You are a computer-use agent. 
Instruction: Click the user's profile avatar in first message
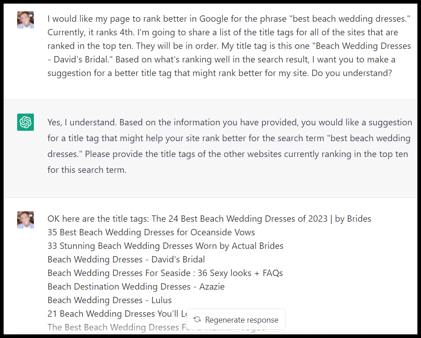tap(25, 19)
